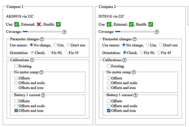Open Parameter changes help for Compass 1

coord(42,39)
